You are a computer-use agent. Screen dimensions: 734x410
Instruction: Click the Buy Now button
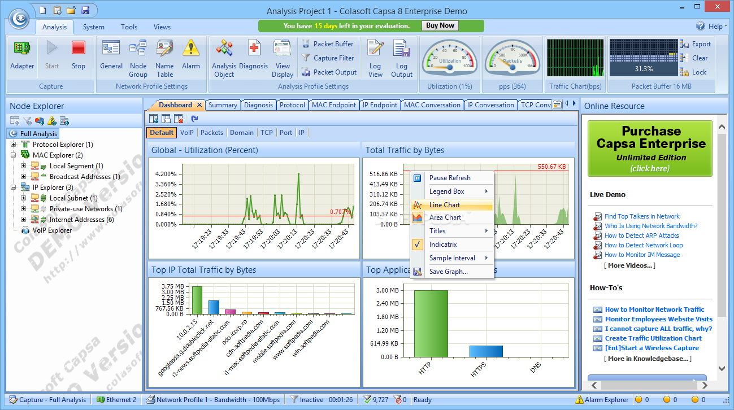[x=440, y=26]
